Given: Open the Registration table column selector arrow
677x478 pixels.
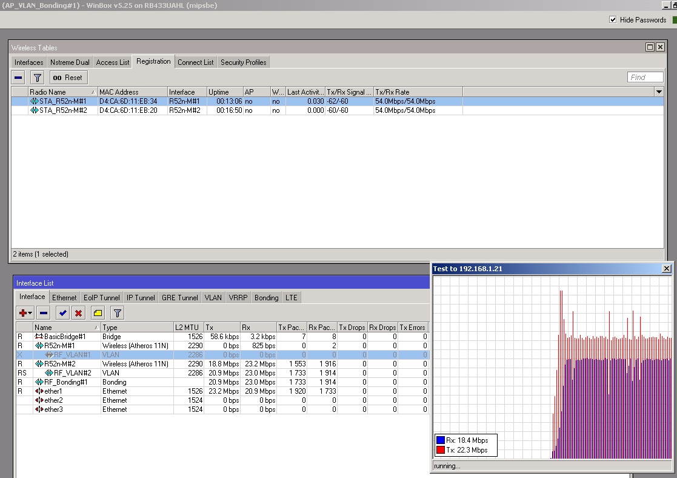Looking at the screenshot, I should (x=660, y=91).
